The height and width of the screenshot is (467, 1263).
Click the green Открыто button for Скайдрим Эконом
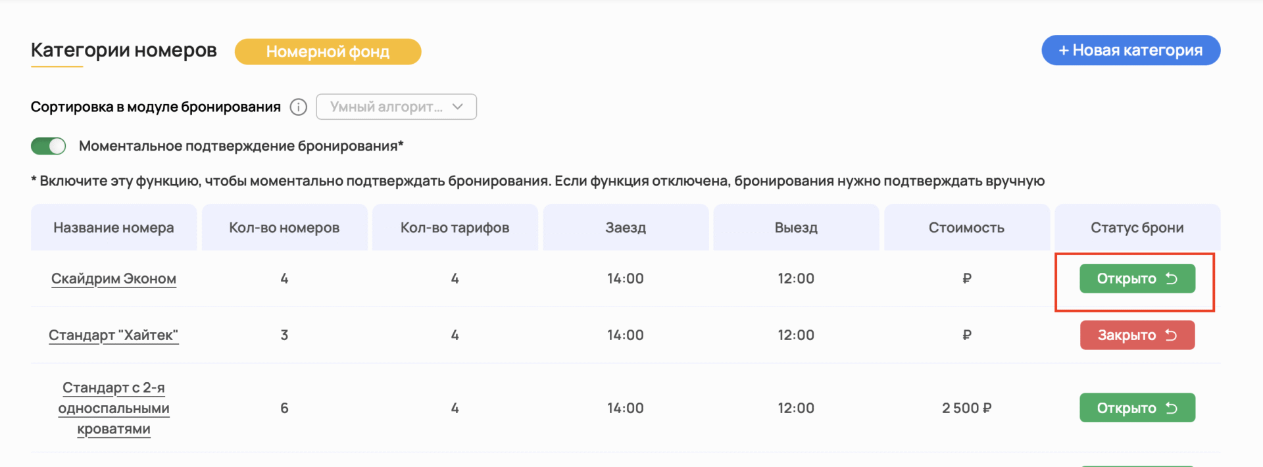(1126, 279)
